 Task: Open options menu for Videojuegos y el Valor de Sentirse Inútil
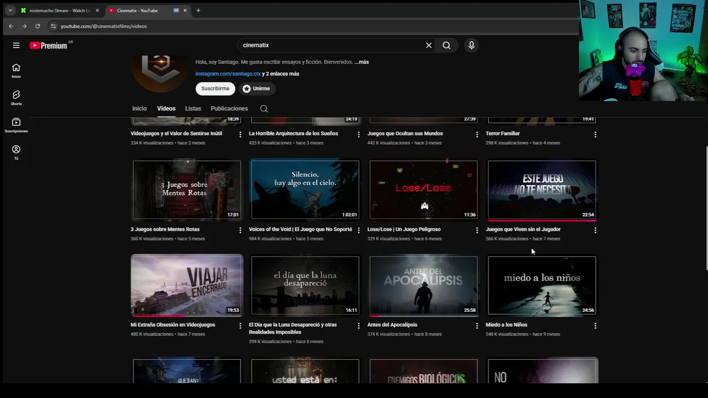[x=240, y=134]
